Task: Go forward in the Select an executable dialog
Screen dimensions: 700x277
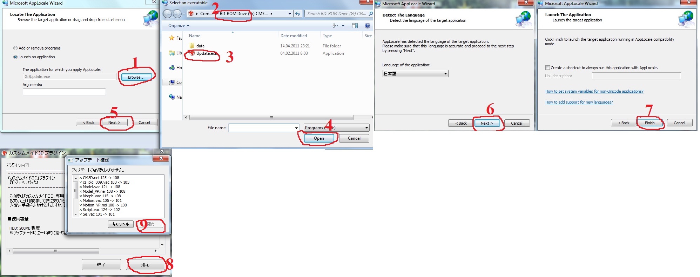Action: click(177, 14)
